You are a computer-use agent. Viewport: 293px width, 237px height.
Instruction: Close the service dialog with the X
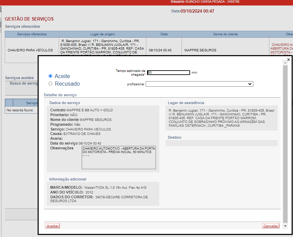click(x=289, y=60)
